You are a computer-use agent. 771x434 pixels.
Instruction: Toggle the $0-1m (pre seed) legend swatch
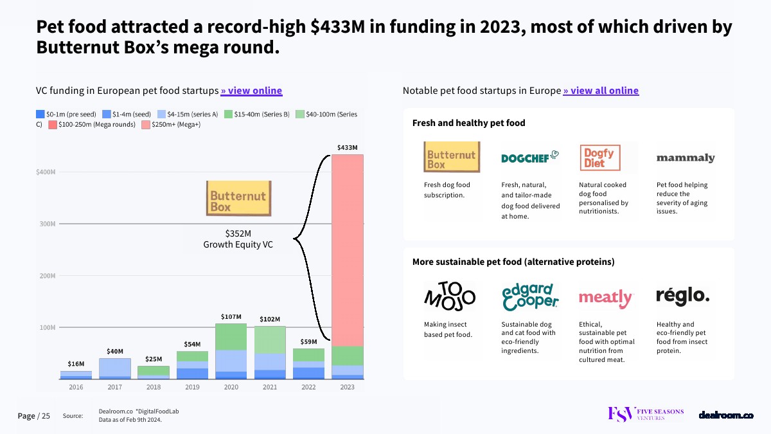[x=40, y=114]
